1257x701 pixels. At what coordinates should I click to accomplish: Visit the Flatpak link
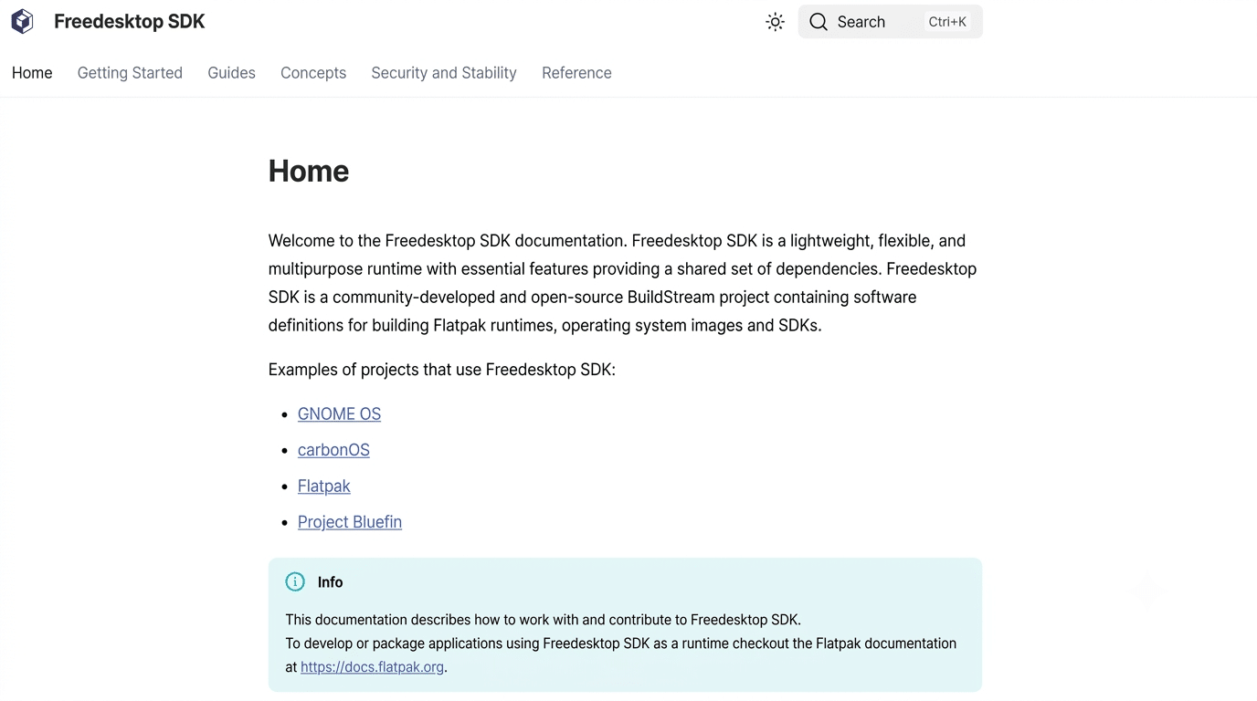pyautogui.click(x=324, y=486)
